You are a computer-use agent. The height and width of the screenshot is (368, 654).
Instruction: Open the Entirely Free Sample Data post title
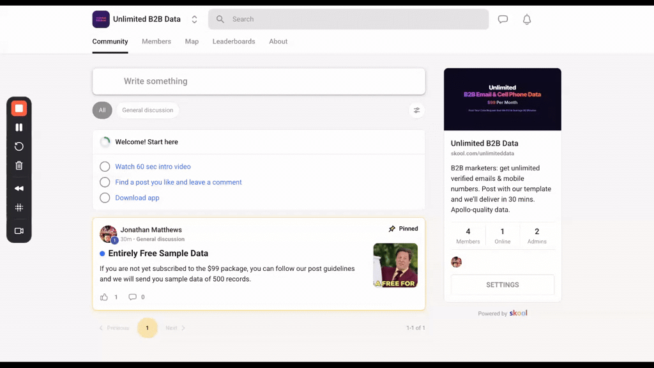[158, 253]
